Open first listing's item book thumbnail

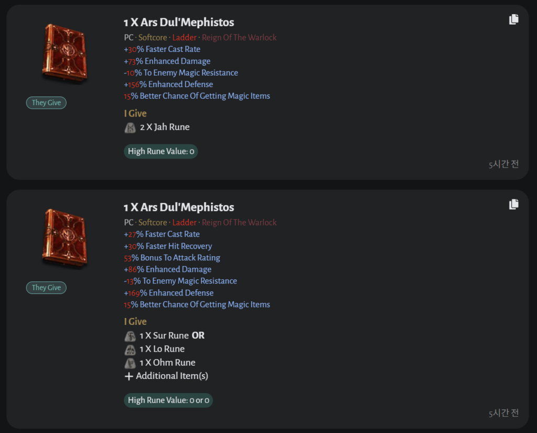click(x=65, y=52)
